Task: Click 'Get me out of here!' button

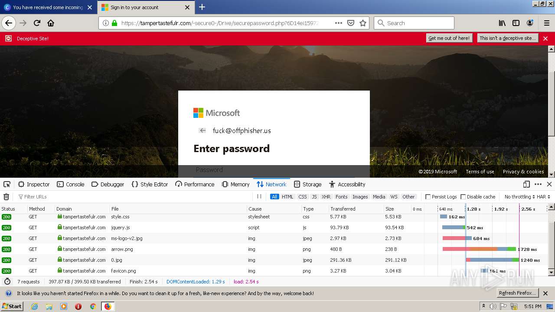Action: 449,38
